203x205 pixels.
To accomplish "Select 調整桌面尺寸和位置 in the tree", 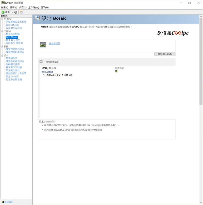I will point(16,73).
